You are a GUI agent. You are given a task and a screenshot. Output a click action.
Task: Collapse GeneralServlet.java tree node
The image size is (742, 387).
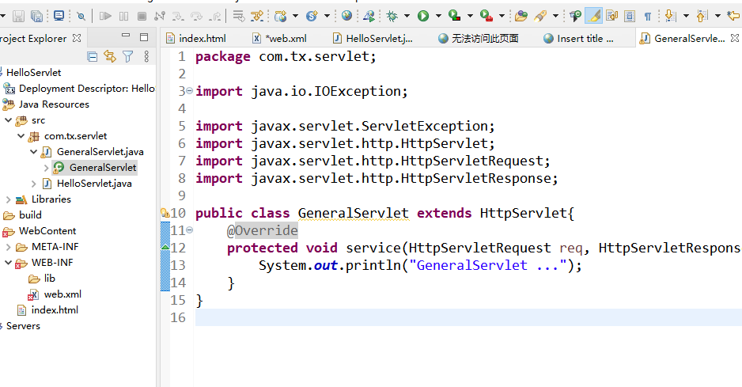pyautogui.click(x=33, y=152)
